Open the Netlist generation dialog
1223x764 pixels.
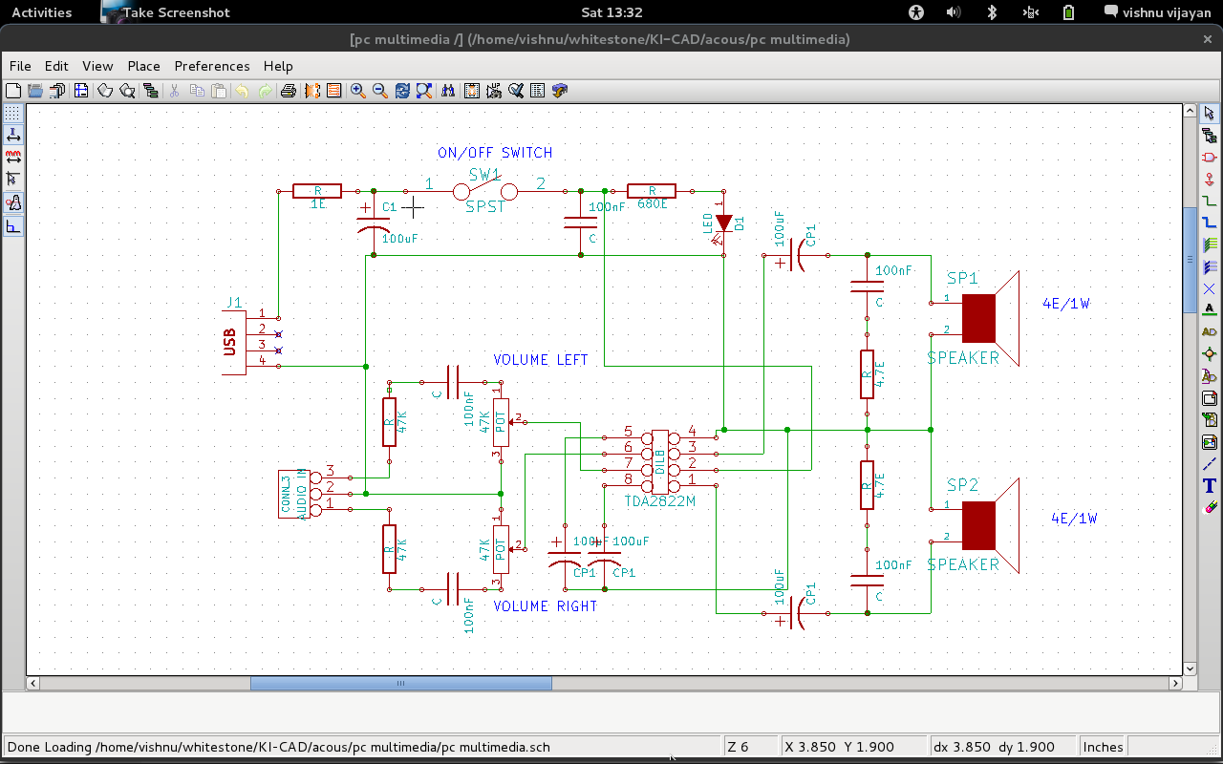coord(472,92)
